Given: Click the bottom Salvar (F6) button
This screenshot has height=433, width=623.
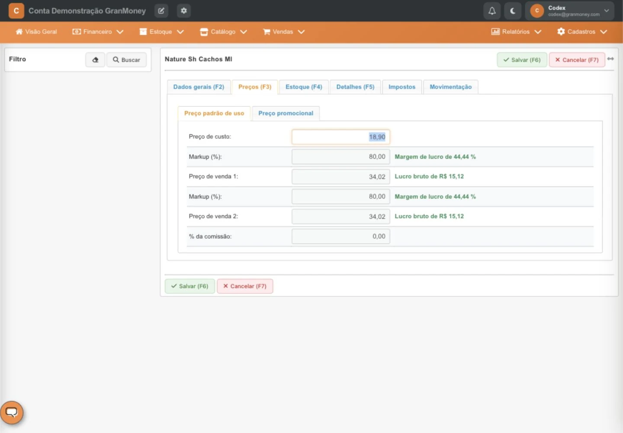Looking at the screenshot, I should (190, 286).
